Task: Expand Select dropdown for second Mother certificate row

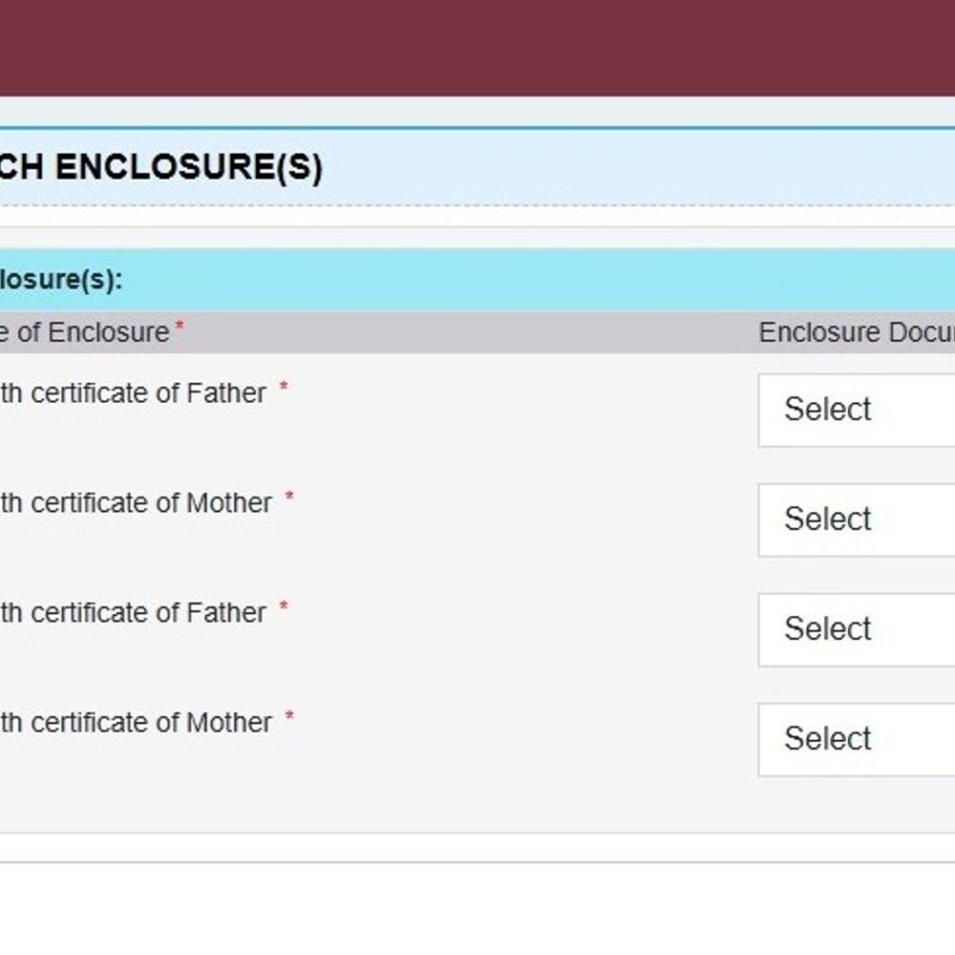Action: pos(857,739)
